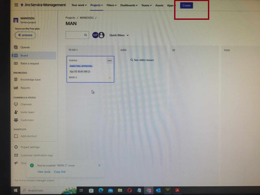This screenshot has height=195, width=260.
Task: Click Copy link in the notification
Action: click(x=60, y=172)
